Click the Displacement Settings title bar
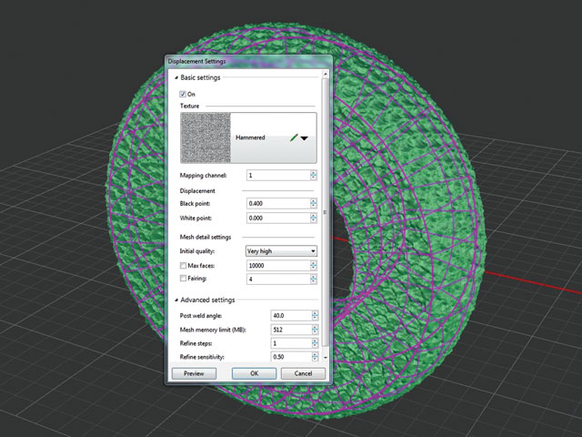The height and width of the screenshot is (437, 582). click(248, 61)
